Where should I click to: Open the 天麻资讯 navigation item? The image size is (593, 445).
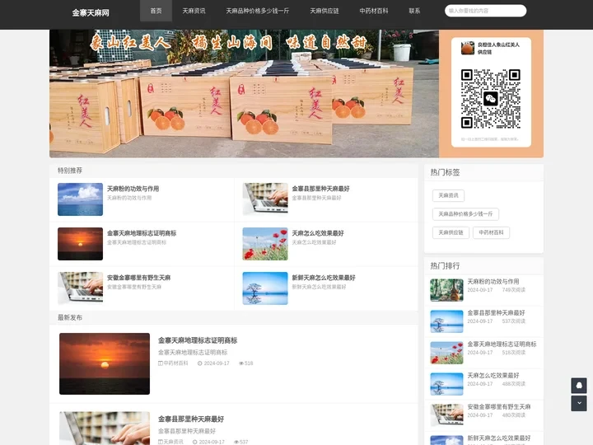[194, 11]
